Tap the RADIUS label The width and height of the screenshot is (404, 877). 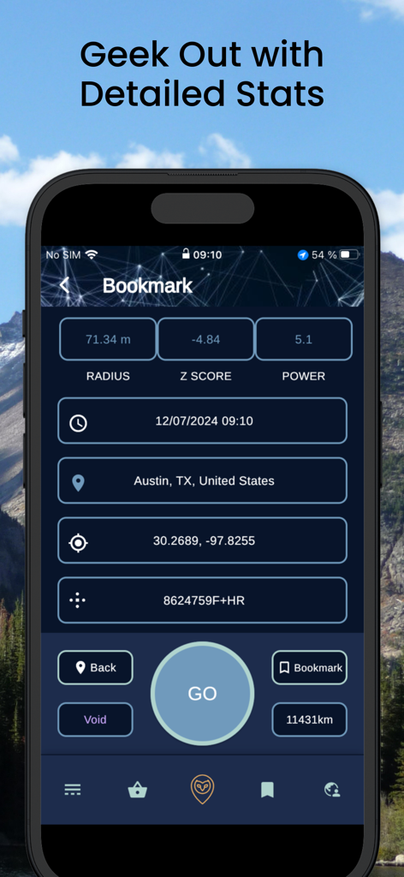(x=108, y=377)
